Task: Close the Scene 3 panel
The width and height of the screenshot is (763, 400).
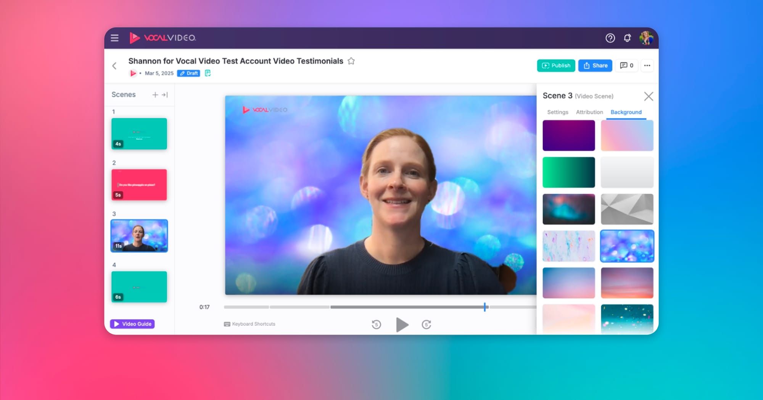Action: 649,96
